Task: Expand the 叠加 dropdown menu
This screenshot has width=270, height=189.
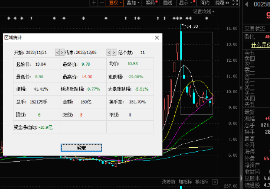Action: (133, 3)
